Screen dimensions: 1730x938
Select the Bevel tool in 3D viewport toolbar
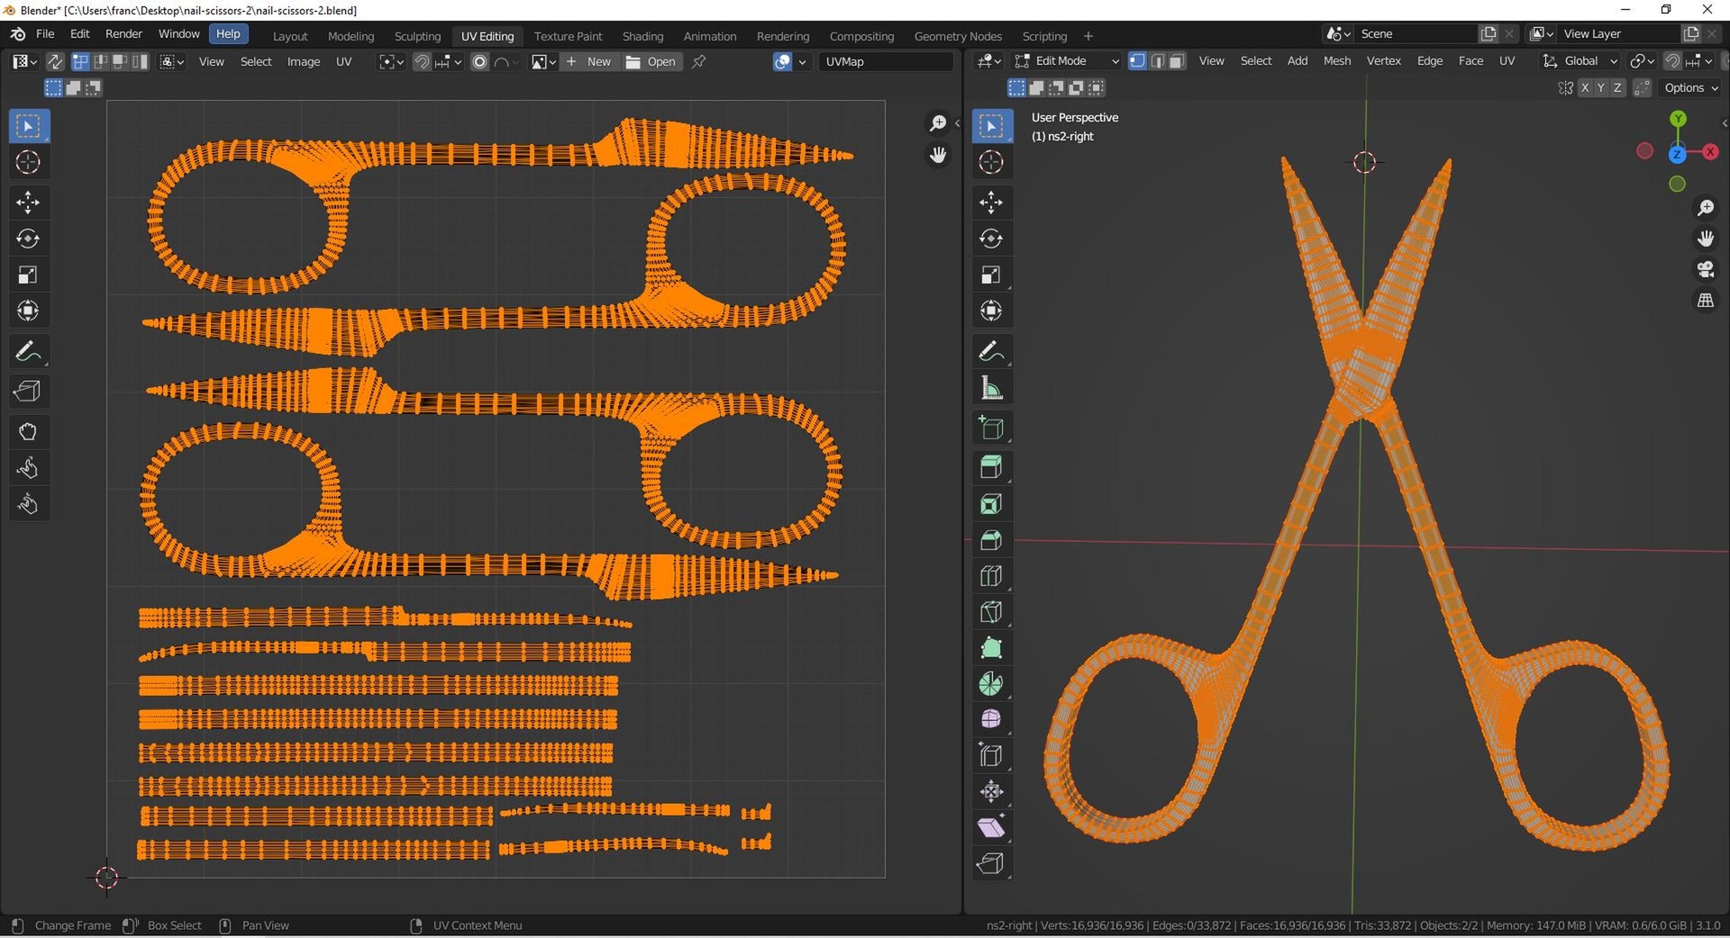pos(991,540)
